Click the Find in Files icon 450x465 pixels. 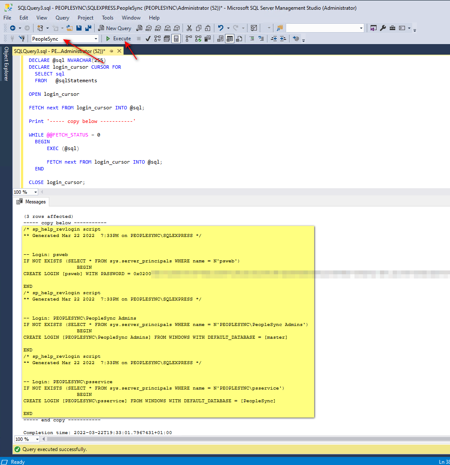[280, 28]
